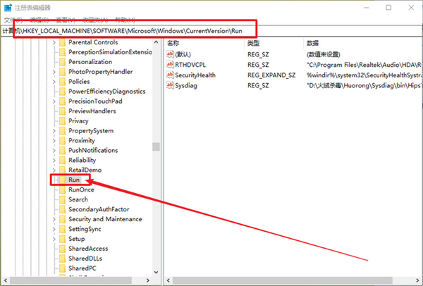The image size is (423, 286).
Task: Expand the PushNotifications key
Action: pos(54,151)
